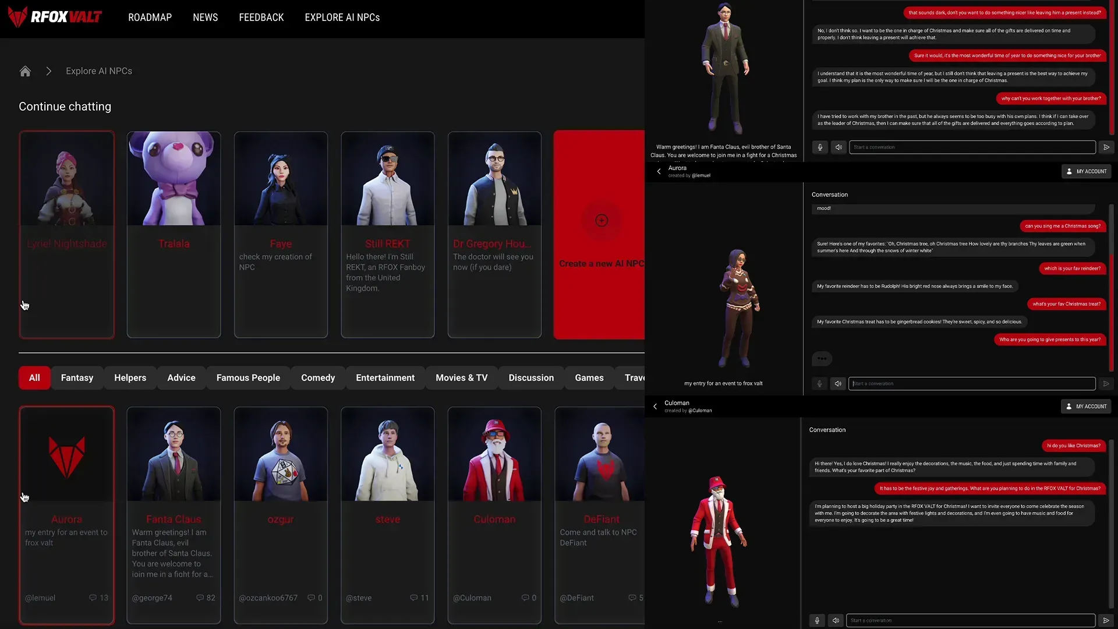Click the Culoman conversation scrollbar
1118x629 pixels.
click(1112, 524)
